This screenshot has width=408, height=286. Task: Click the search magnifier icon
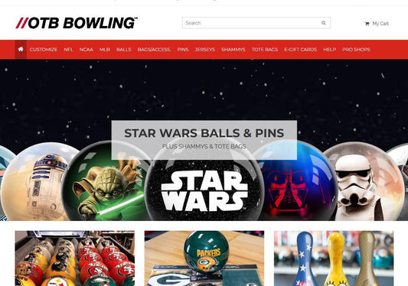(x=324, y=23)
